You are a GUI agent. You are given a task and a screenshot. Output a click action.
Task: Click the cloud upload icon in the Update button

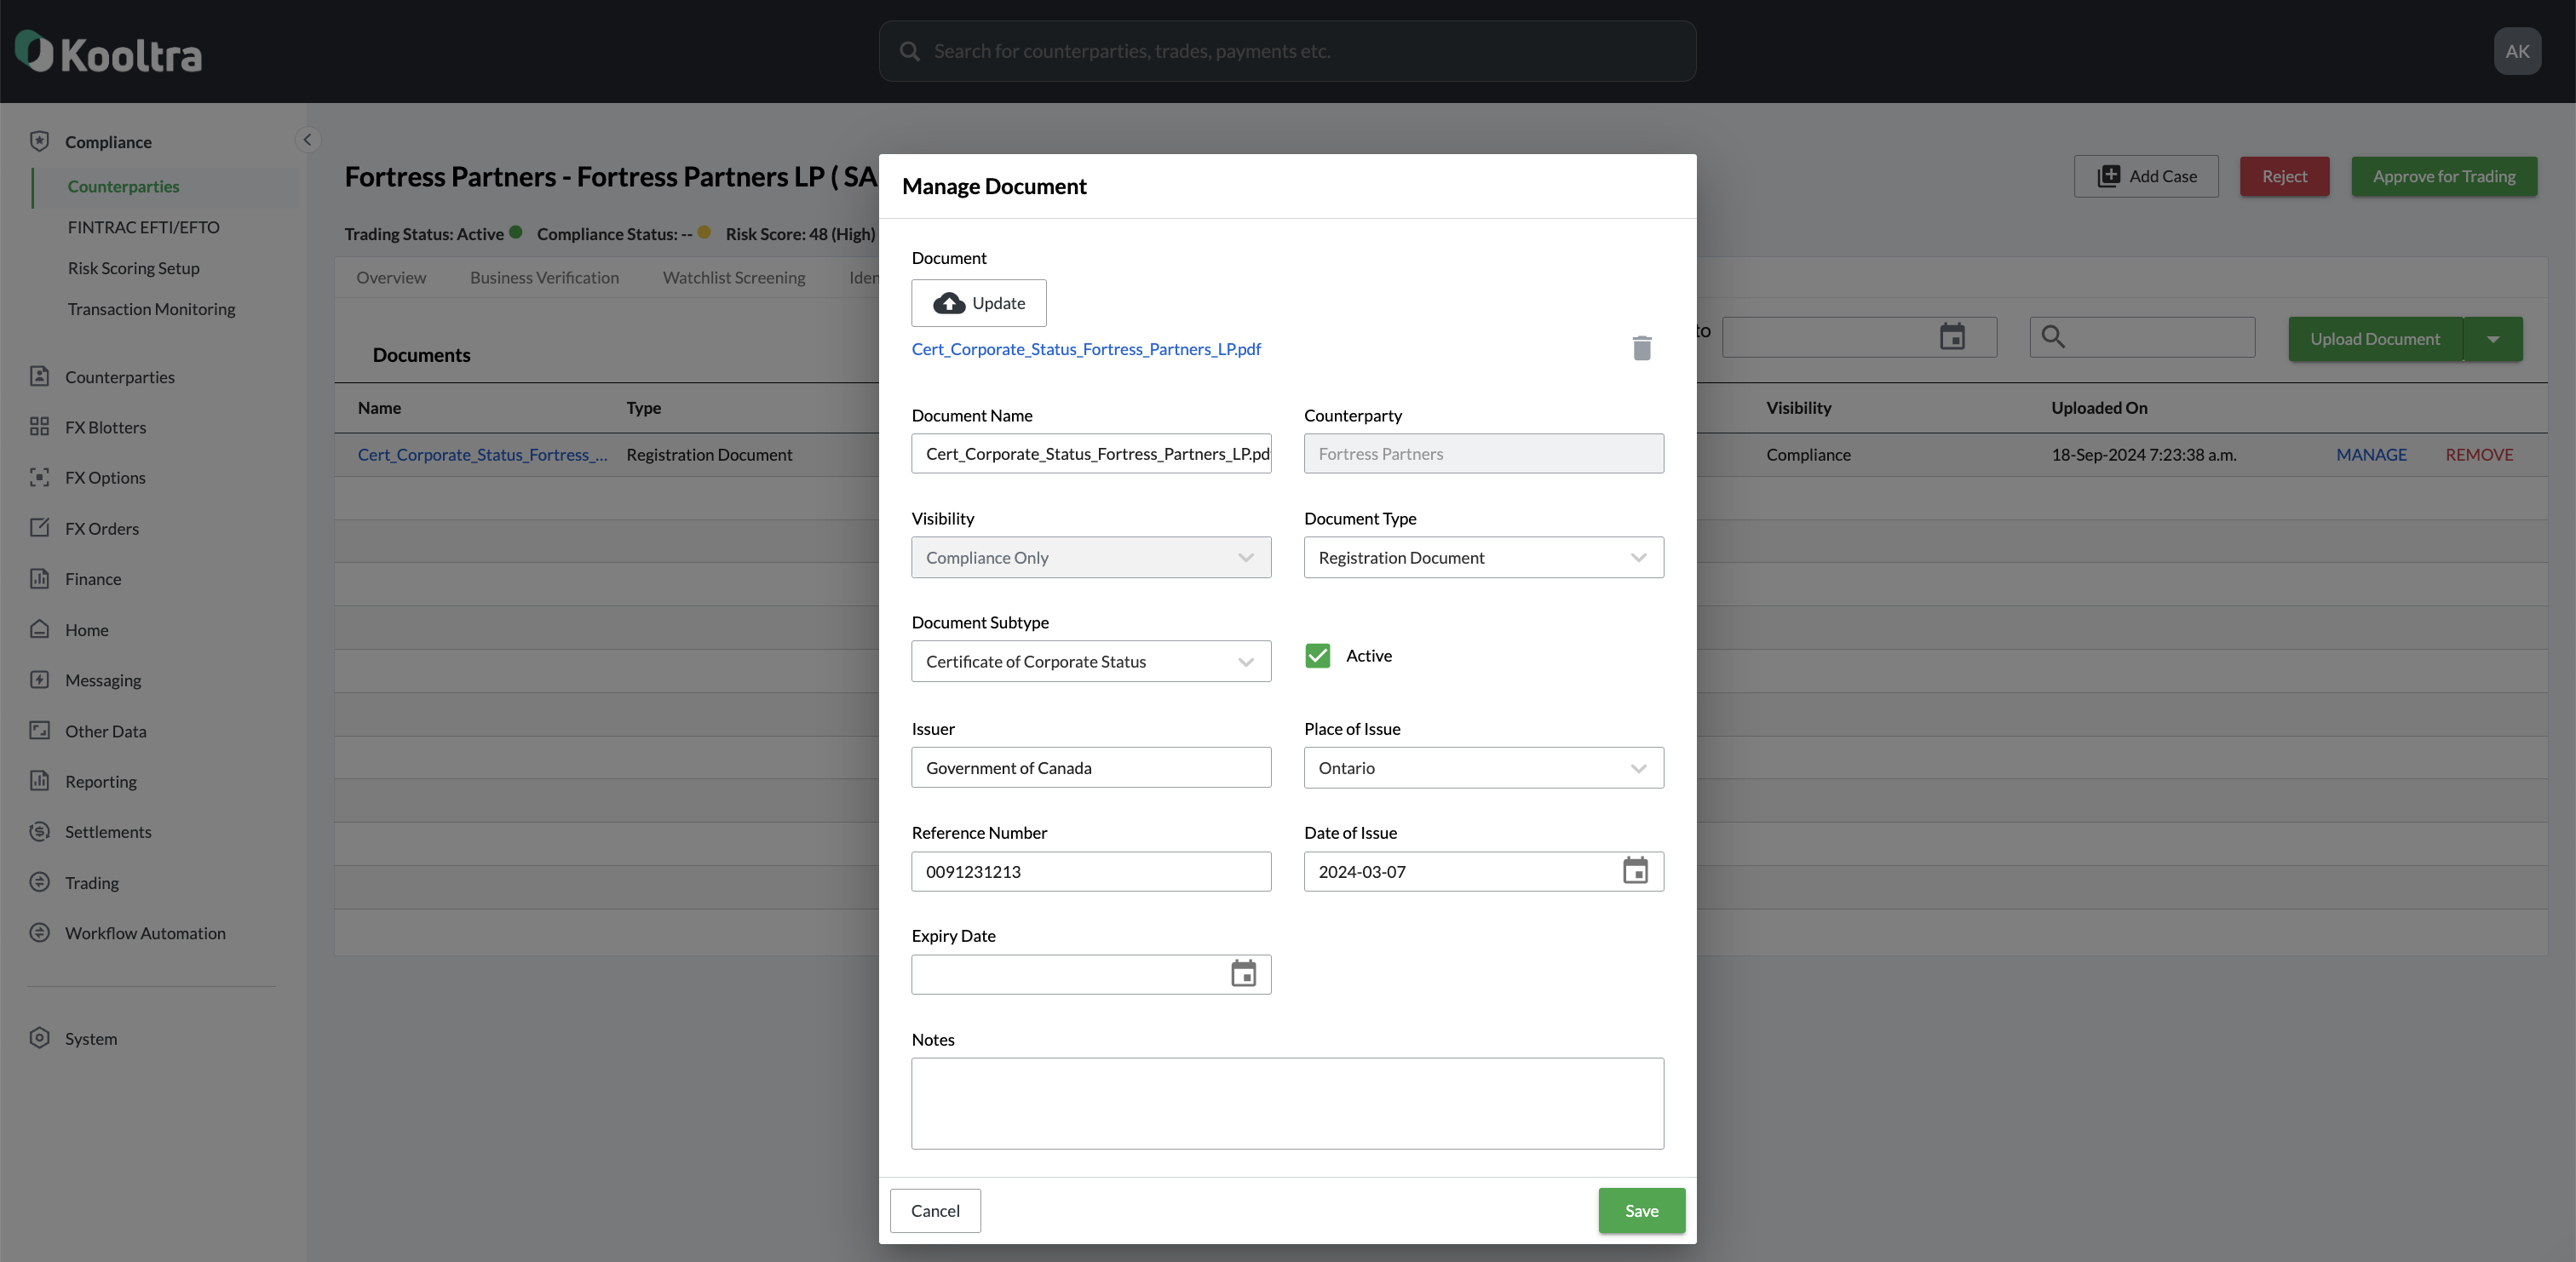pos(948,303)
